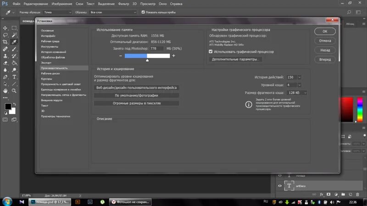Click the memory plus increment button
Viewport: 367px width, 206px height.
click(x=174, y=55)
